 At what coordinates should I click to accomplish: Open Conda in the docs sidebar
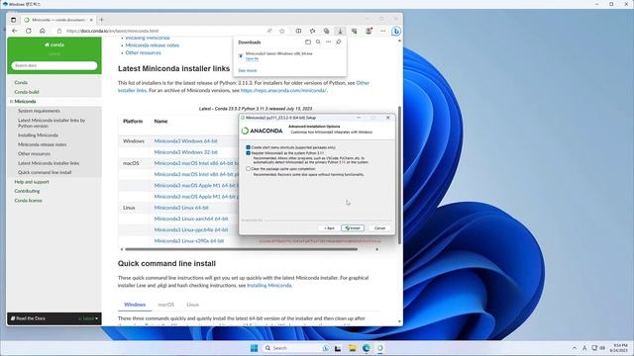pos(21,82)
